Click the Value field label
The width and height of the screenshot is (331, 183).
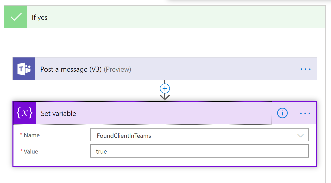[x=31, y=151]
